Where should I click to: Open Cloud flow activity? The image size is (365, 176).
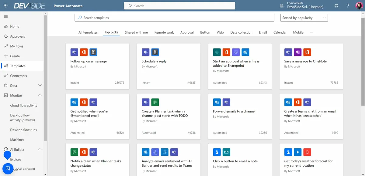tap(24, 105)
